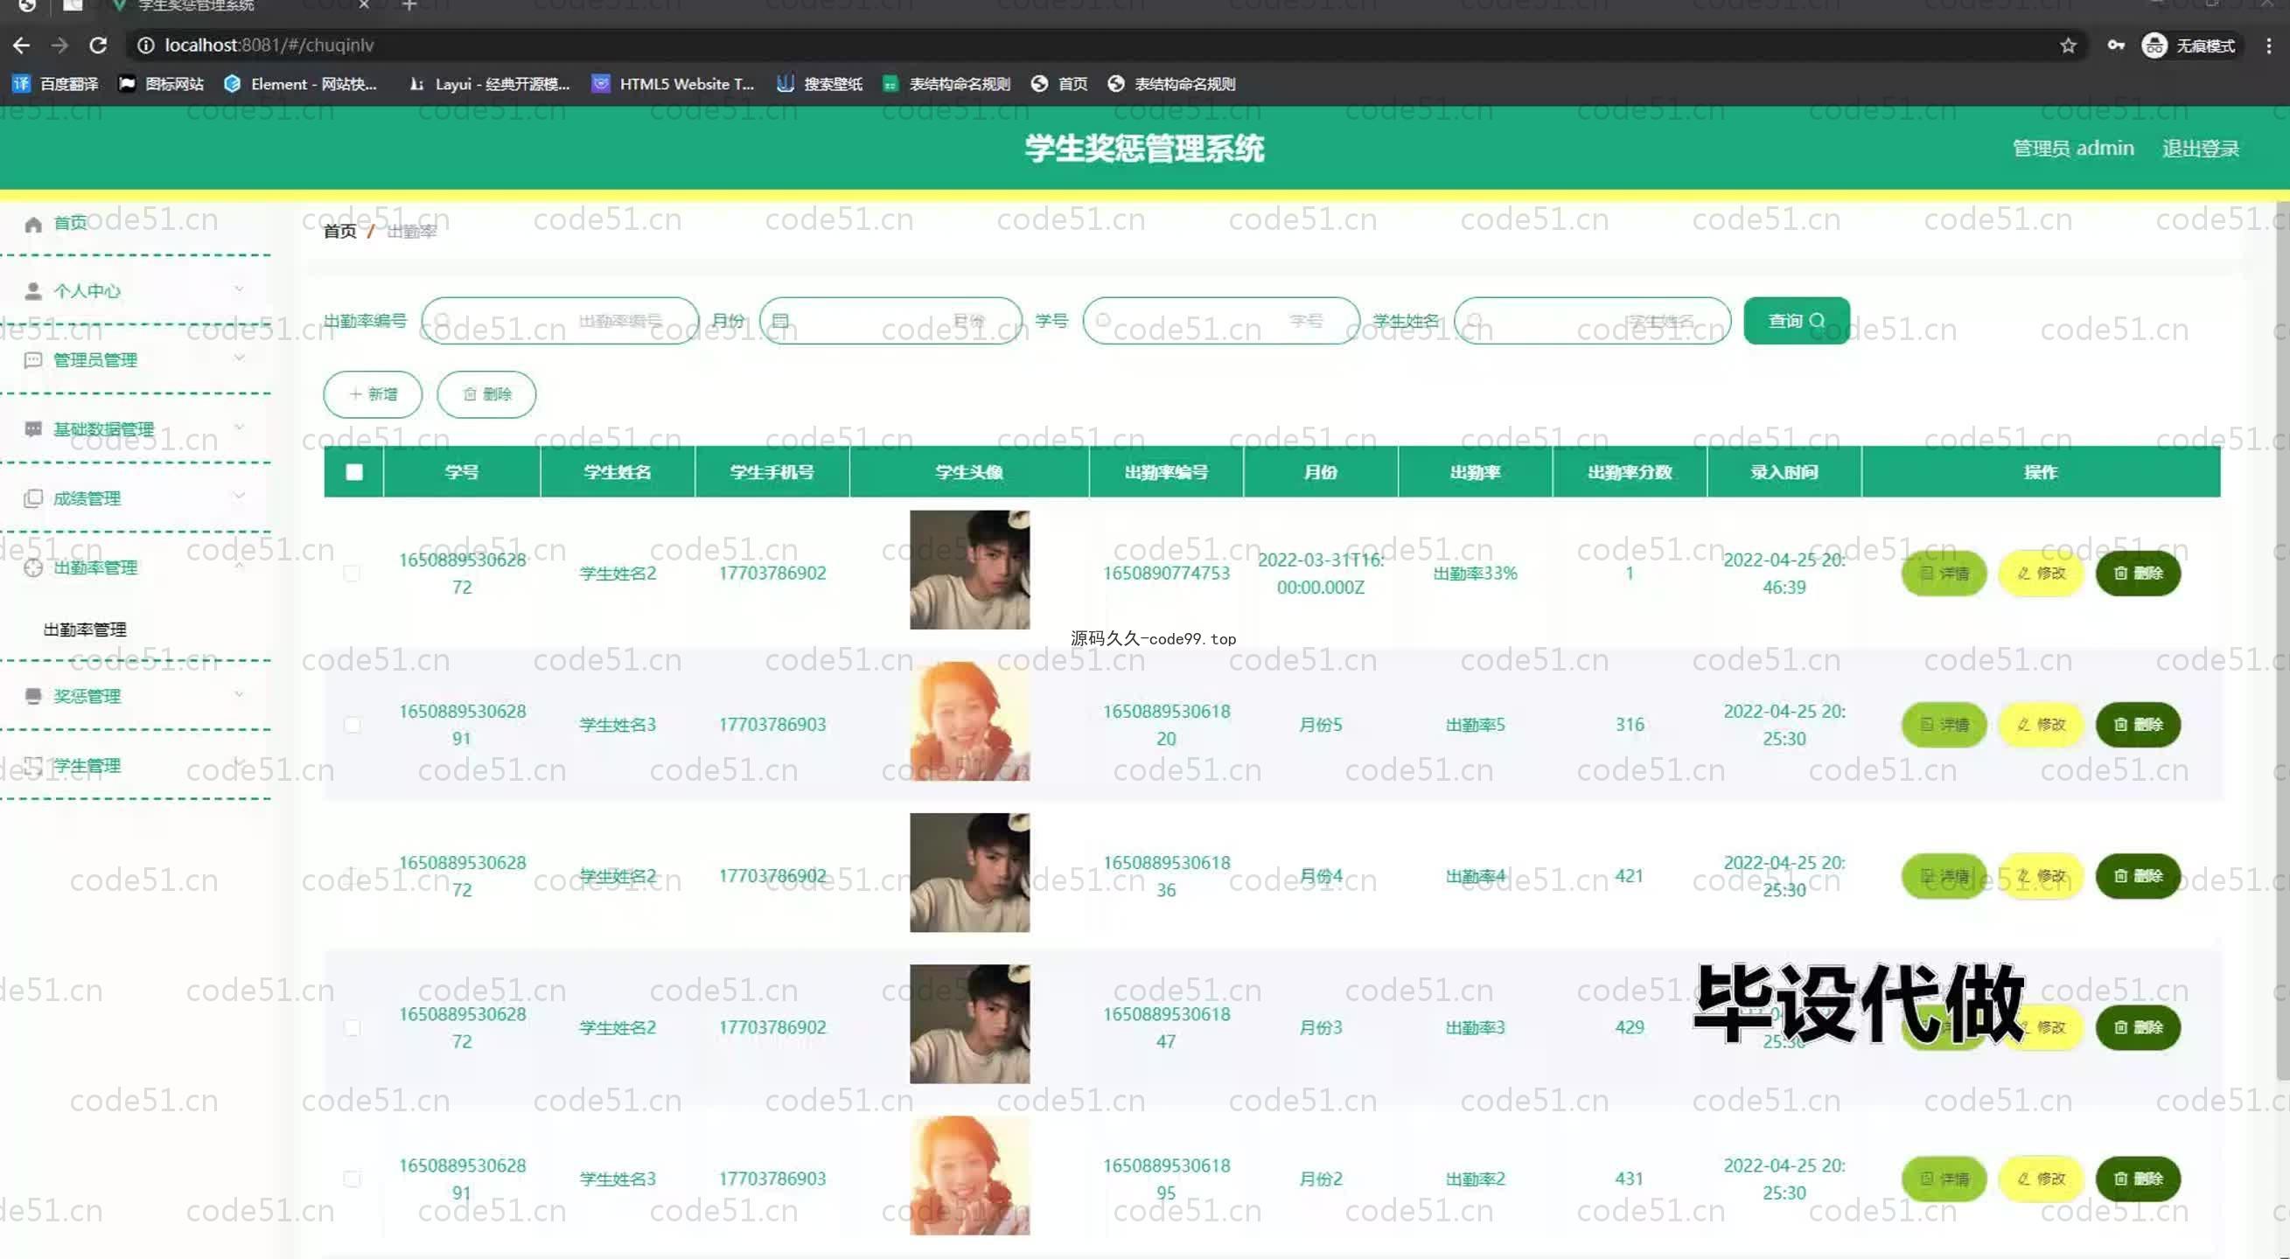Open 百度翻译 bookmark
This screenshot has height=1259, width=2290.
tap(54, 85)
